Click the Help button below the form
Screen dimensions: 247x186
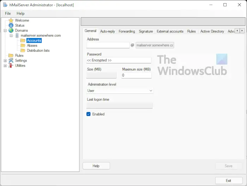(x=96, y=166)
